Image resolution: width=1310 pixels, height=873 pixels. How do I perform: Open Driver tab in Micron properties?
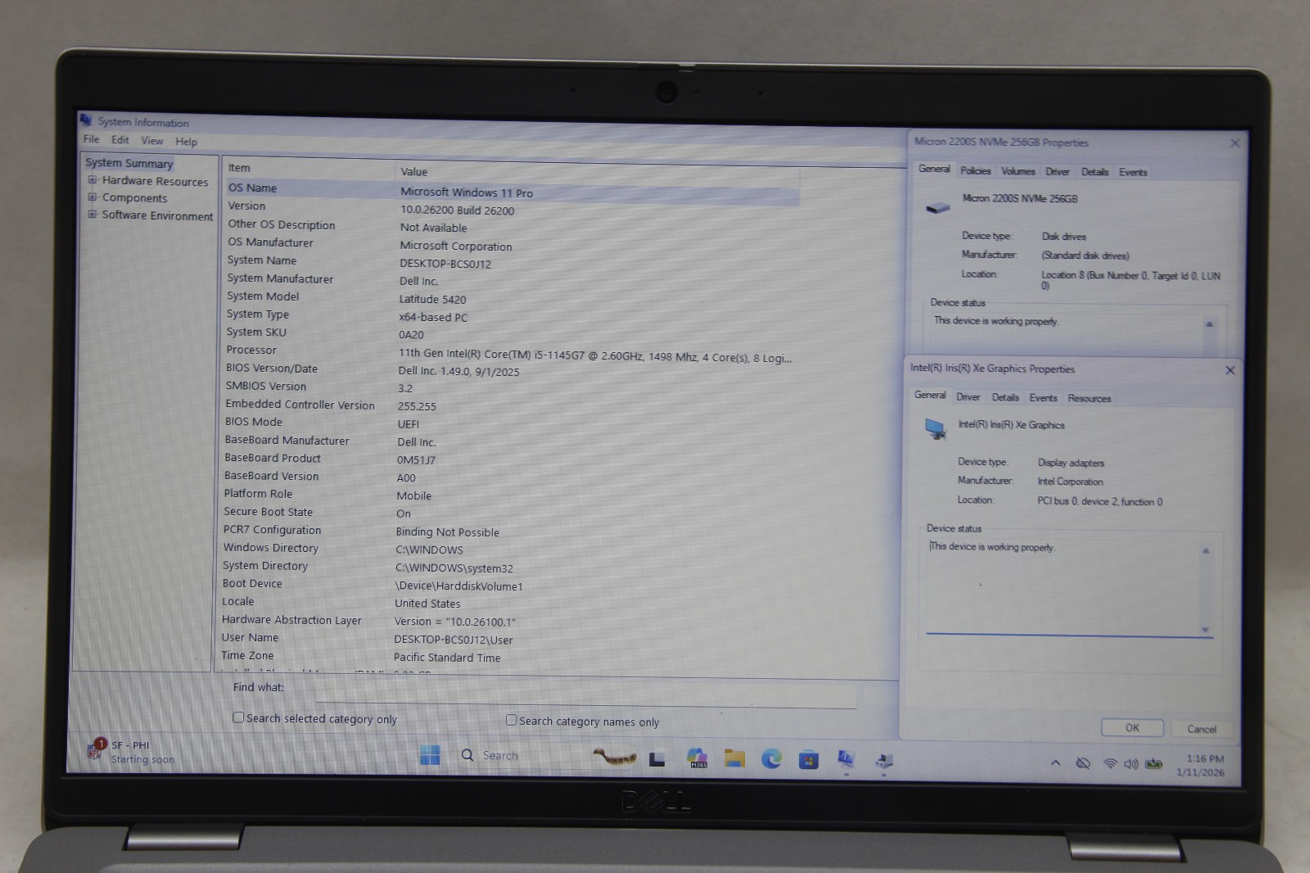1057,172
